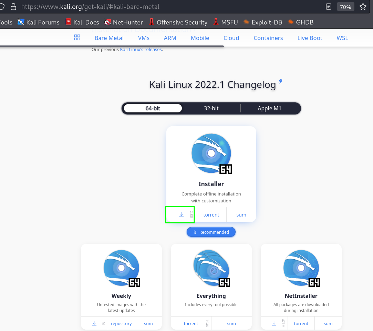Switch to the 32-bit option

pyautogui.click(x=211, y=108)
